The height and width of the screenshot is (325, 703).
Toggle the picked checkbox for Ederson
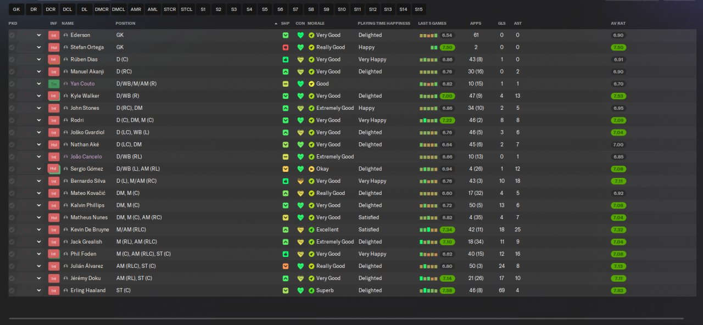tap(12, 35)
